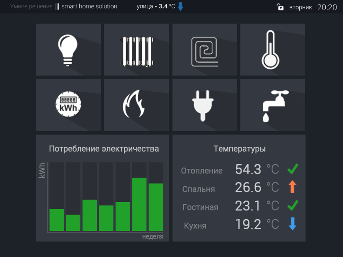Click the last green bar of the week chart
The image size is (343, 257).
point(156,207)
